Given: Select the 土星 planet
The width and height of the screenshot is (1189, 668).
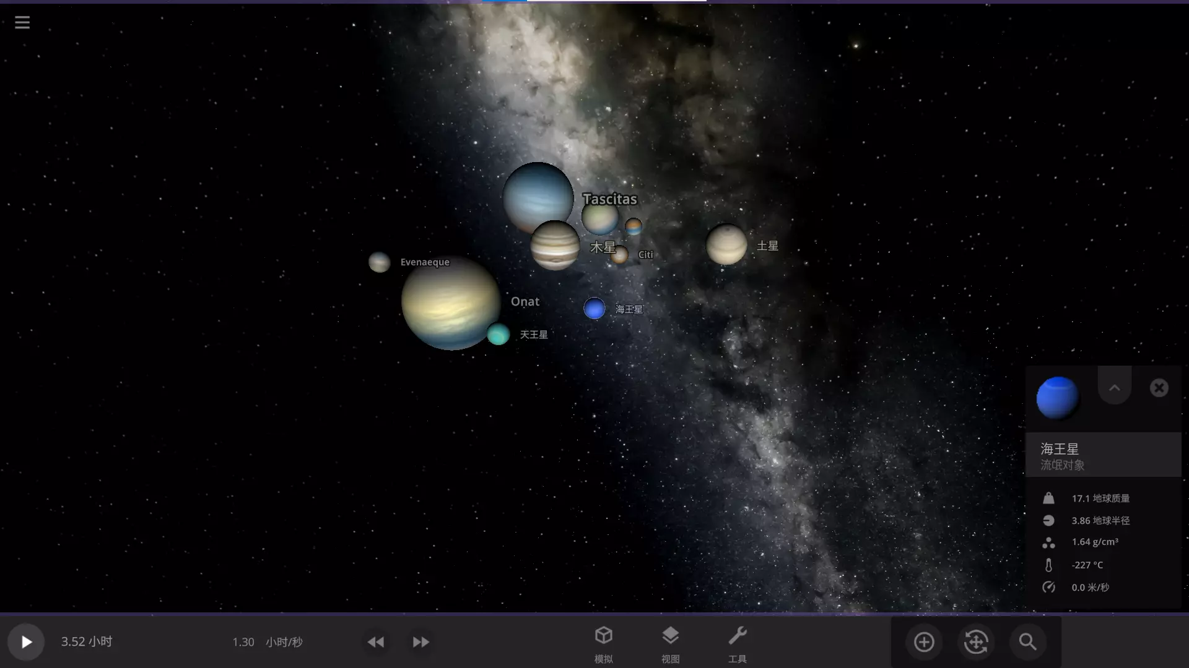Looking at the screenshot, I should coord(726,245).
